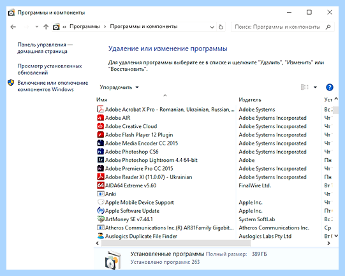This screenshot has width=345, height=276.
Task: Click the Adobe Acrobat X Pro icon
Action: tap(101, 109)
